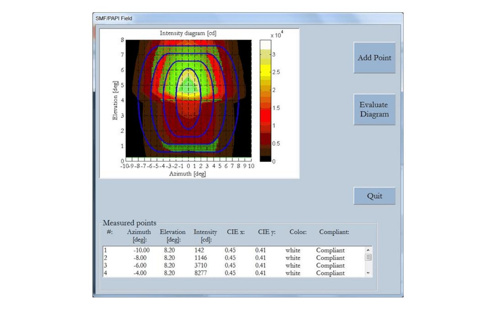Highlight measured point row 4 with azimuth -4.00
496x310 pixels.
tap(234, 273)
